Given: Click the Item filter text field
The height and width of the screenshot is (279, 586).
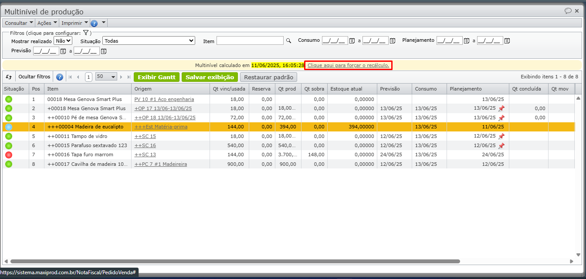Looking at the screenshot, I should 250,41.
